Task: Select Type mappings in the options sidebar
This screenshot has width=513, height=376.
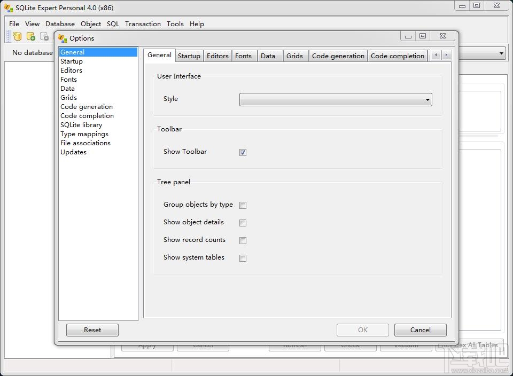Action: pyautogui.click(x=84, y=134)
